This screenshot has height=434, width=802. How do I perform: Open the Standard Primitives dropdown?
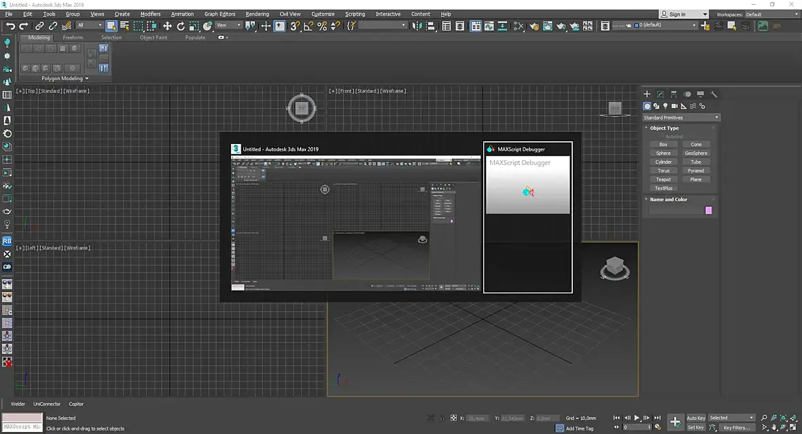(x=680, y=117)
